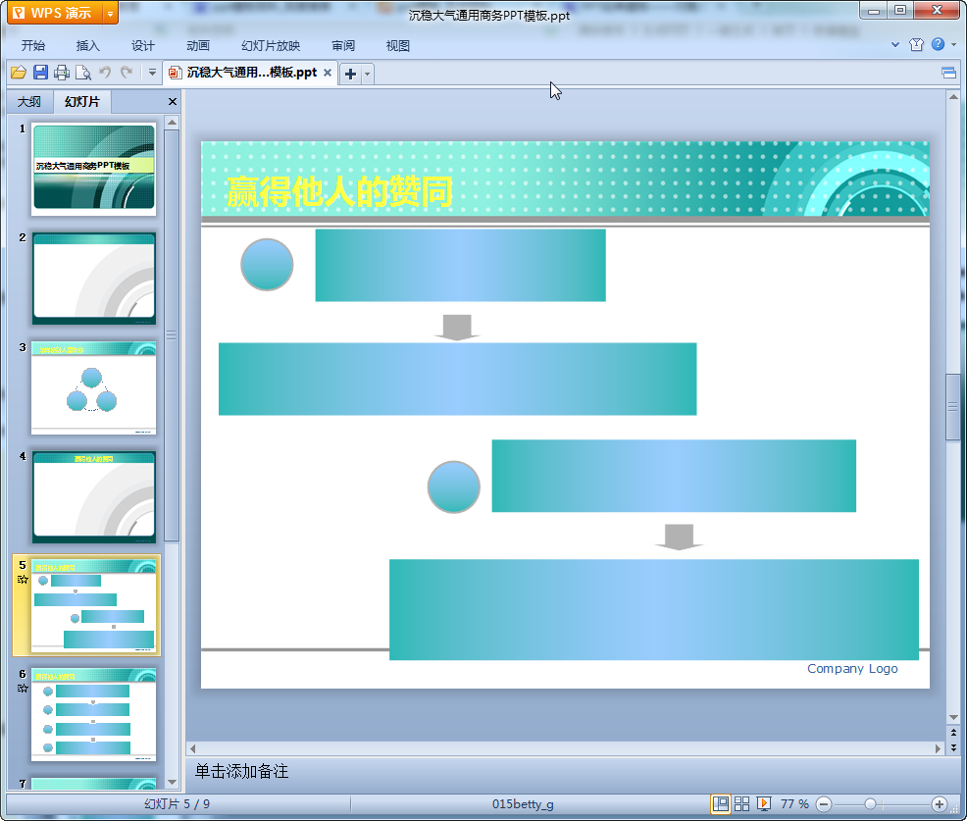
Task: Switch to Slide Sorter view in status bar
Action: 741,804
